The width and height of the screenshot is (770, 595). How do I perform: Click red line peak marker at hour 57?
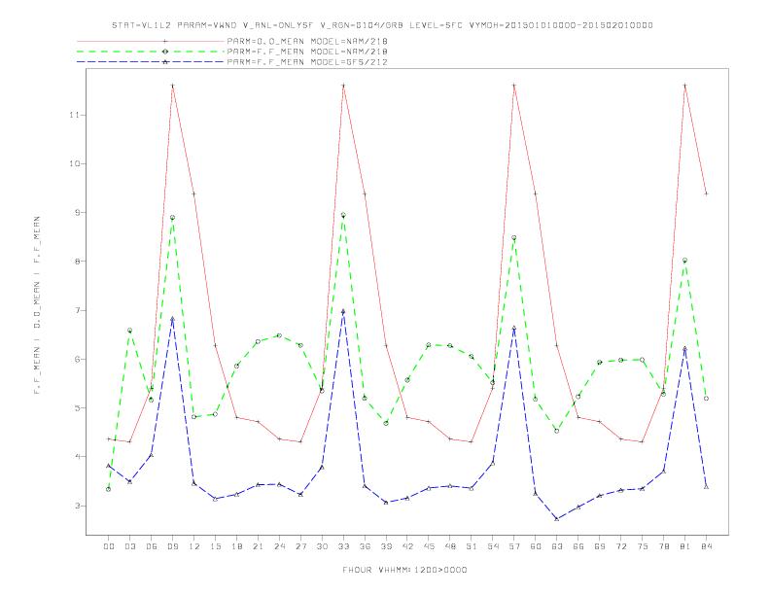click(514, 86)
